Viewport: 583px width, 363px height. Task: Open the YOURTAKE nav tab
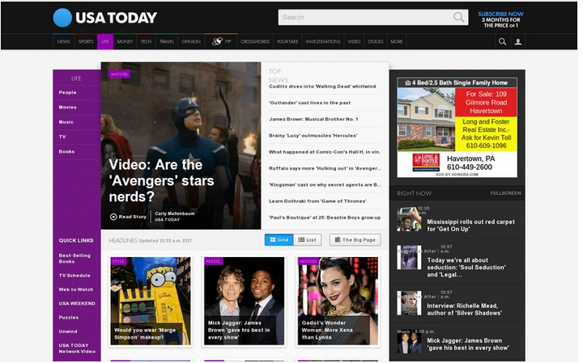(x=287, y=41)
